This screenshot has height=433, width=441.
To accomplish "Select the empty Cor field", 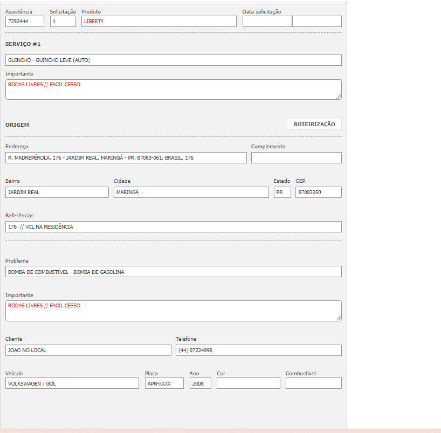I will coord(249,383).
